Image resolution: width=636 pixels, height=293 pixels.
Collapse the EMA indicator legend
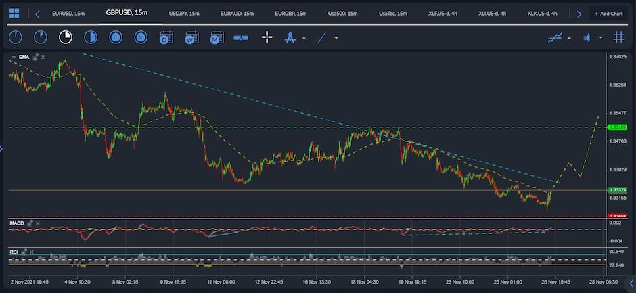coord(14,58)
